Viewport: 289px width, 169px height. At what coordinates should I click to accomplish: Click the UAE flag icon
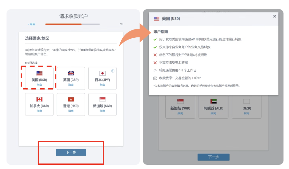click(x=214, y=101)
